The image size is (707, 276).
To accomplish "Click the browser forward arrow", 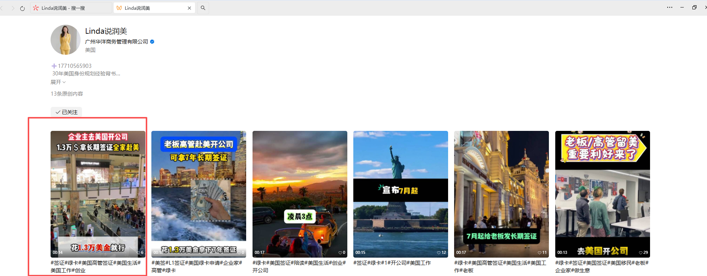I will [x=13, y=8].
